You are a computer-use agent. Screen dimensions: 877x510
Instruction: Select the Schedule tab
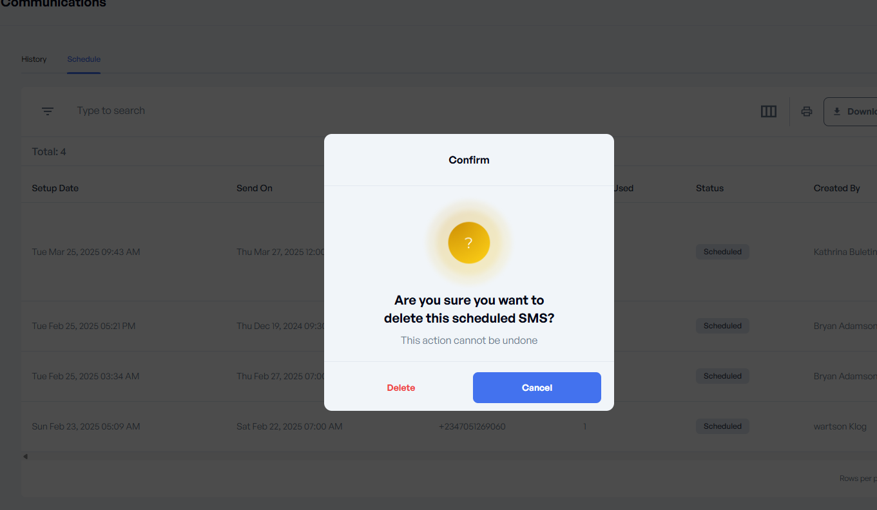84,59
